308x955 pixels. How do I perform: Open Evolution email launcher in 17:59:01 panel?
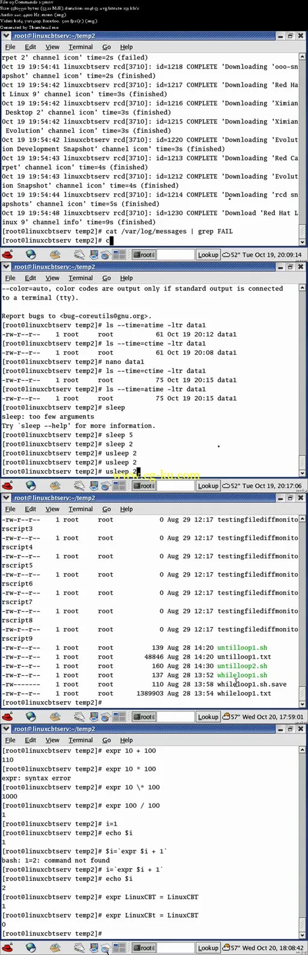(55, 717)
